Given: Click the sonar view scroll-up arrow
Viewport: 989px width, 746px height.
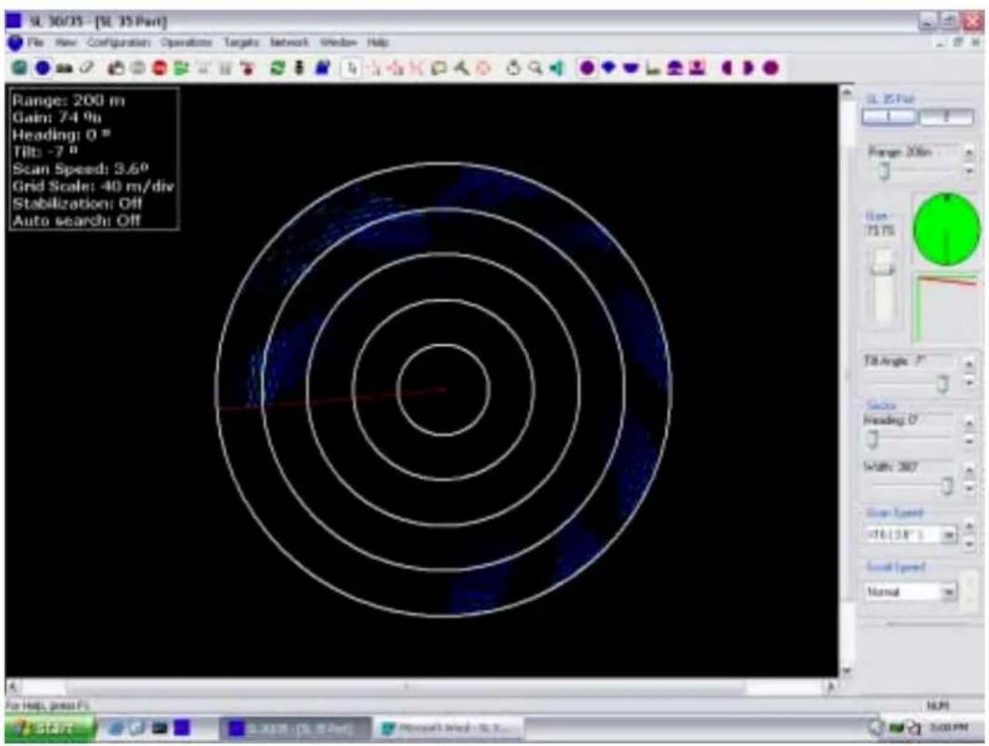Looking at the screenshot, I should [847, 92].
